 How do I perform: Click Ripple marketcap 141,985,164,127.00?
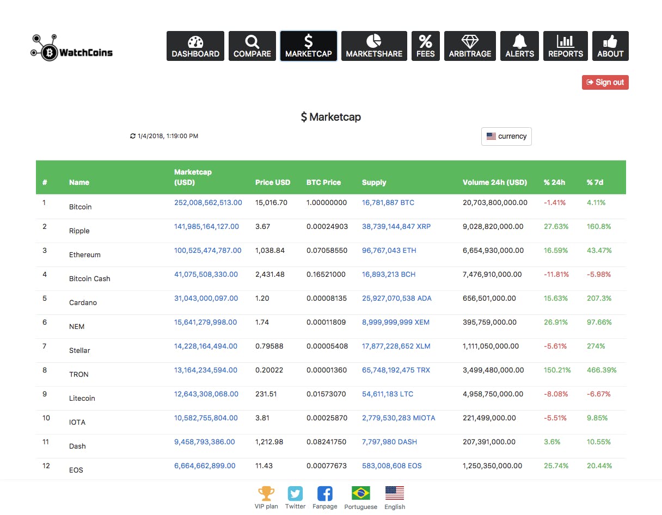pyautogui.click(x=206, y=226)
